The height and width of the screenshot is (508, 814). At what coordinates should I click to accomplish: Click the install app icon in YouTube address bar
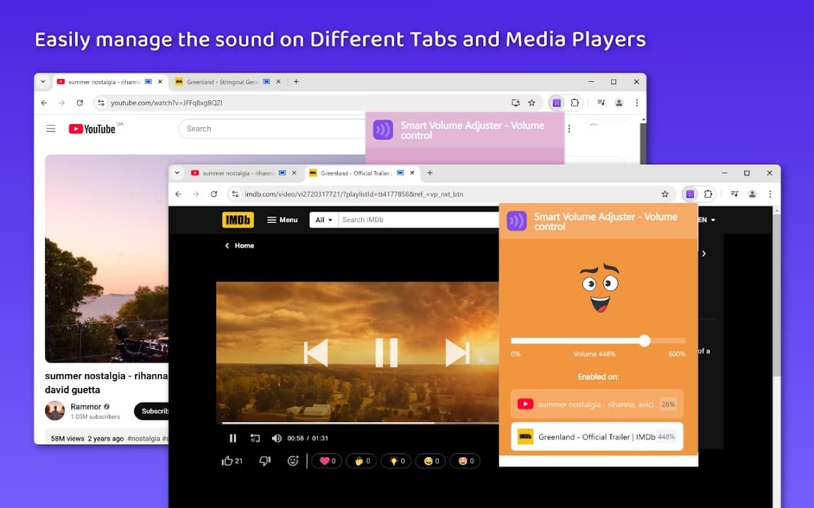click(x=516, y=102)
